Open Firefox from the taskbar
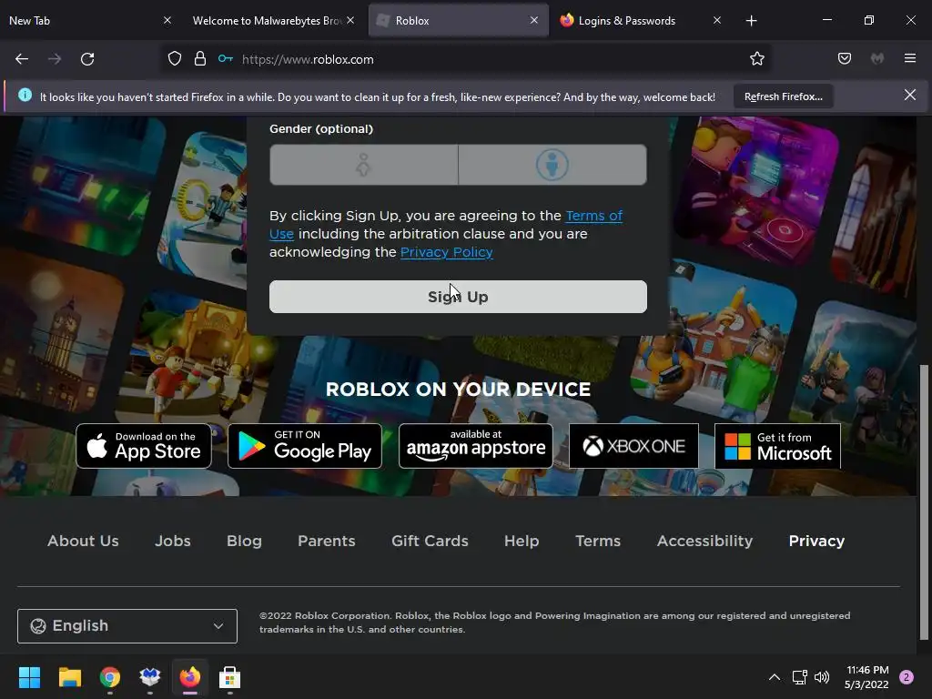The width and height of the screenshot is (932, 699). point(190,677)
